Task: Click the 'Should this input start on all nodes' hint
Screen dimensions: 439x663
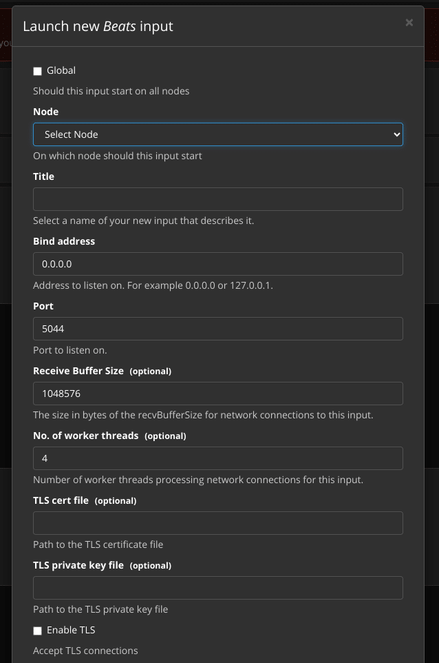Action: (111, 92)
